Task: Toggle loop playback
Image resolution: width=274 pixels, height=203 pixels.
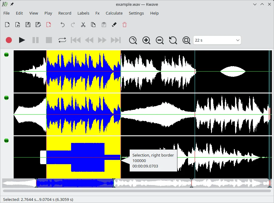Action: tap(62, 40)
